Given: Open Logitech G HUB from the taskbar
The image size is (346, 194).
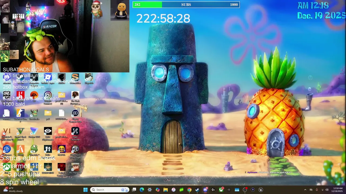Looking at the screenshot, I should pos(213,190).
